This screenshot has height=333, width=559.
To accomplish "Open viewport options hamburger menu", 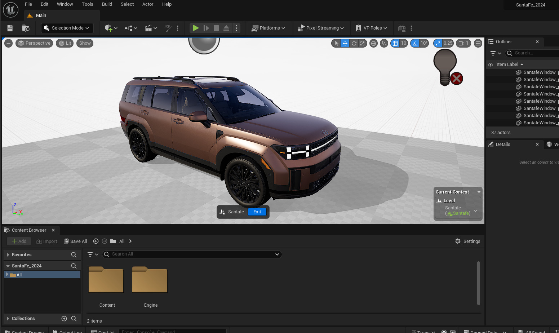I will [8, 43].
